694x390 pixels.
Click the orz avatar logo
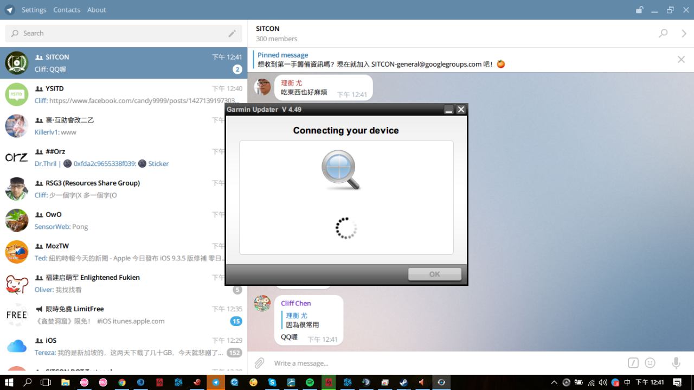click(17, 157)
